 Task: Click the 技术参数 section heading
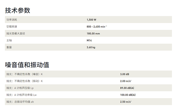[x=18, y=11]
